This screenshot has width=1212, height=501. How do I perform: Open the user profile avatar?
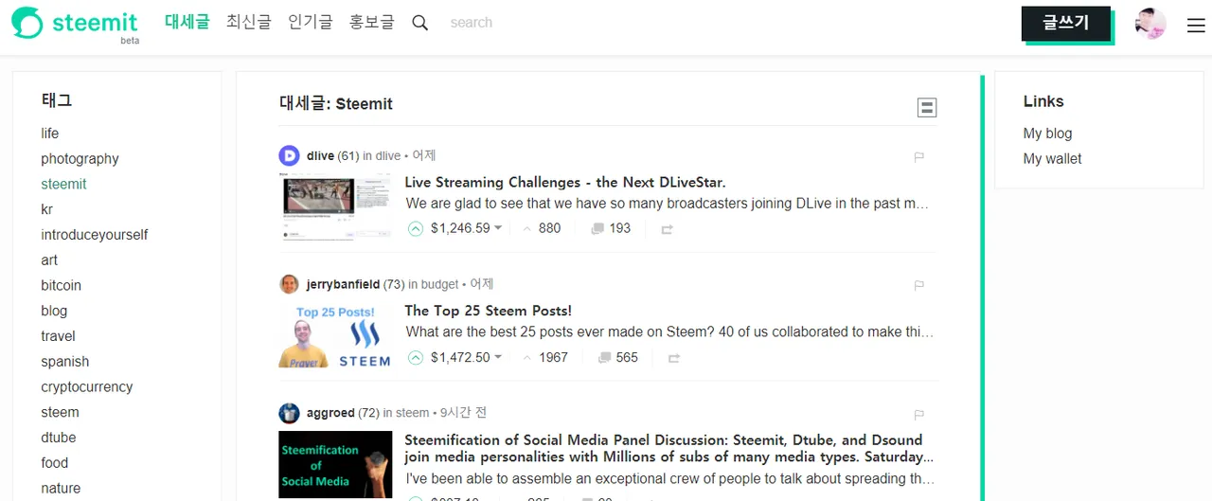click(x=1150, y=24)
